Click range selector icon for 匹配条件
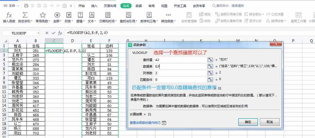 [210, 80]
